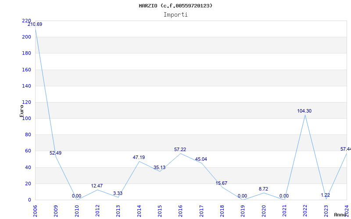Click the Anno x-axis title

point(340,215)
